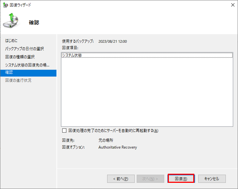Click the disabled 次へ(N) > button

[x=150, y=179]
